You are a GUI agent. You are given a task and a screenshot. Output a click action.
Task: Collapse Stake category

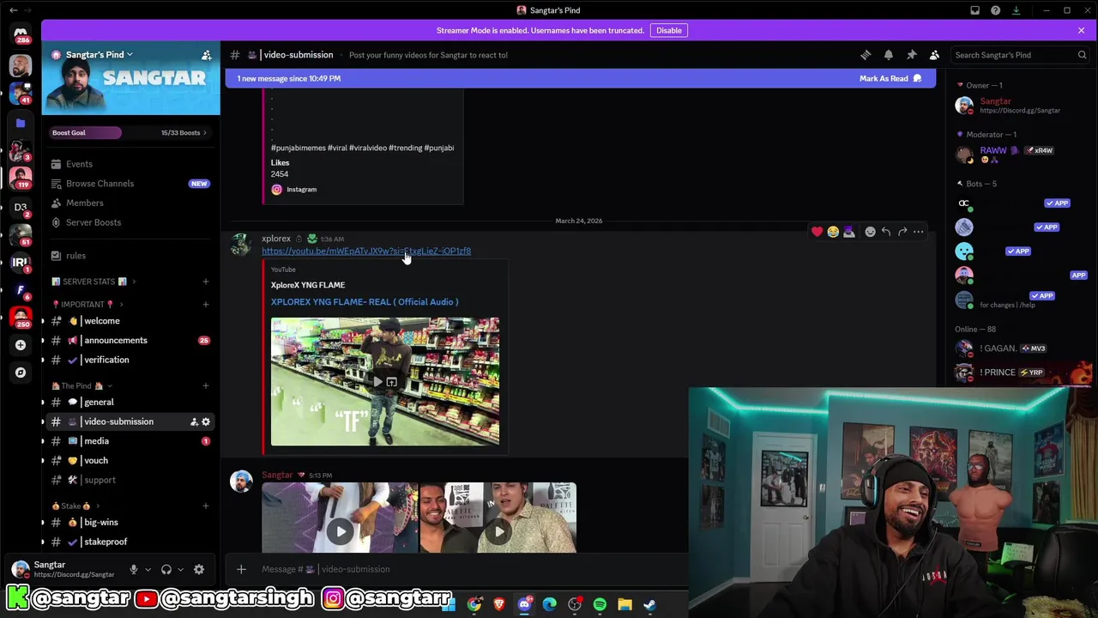pos(76,506)
